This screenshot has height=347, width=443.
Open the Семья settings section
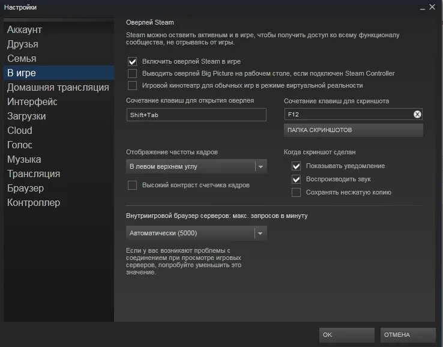[x=59, y=58]
